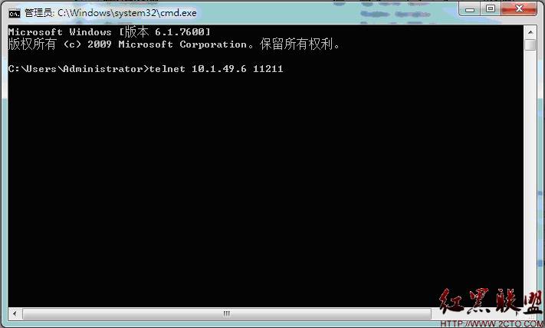
Task: Click the vertical scrollbar track below thumb
Action: click(530, 174)
